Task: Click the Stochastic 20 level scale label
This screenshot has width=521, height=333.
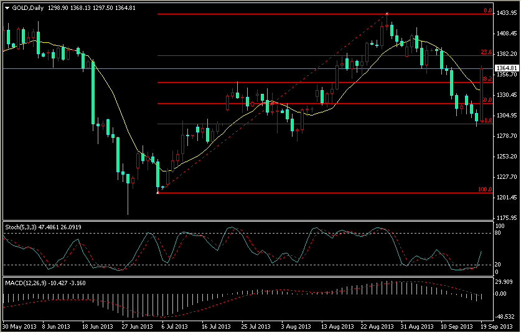Action: coord(499,265)
